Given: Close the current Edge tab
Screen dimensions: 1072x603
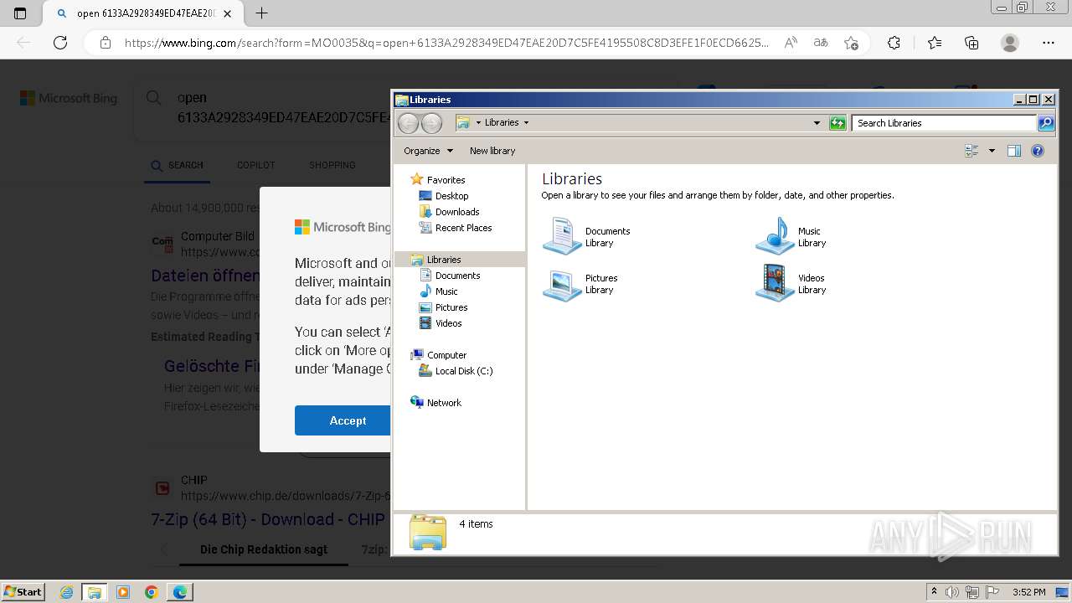Looking at the screenshot, I should [228, 13].
